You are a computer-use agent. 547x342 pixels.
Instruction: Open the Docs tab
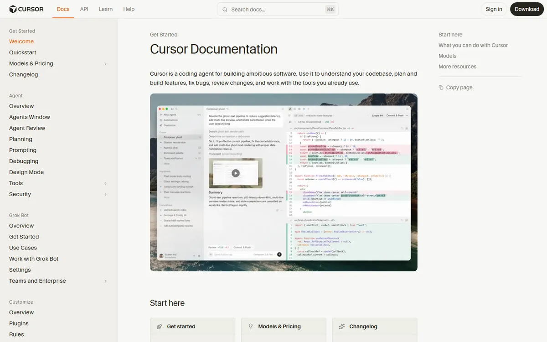click(63, 9)
